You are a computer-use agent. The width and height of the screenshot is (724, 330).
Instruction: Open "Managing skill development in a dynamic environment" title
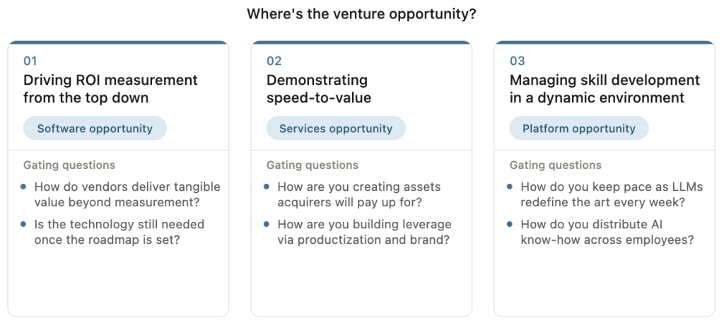(605, 89)
